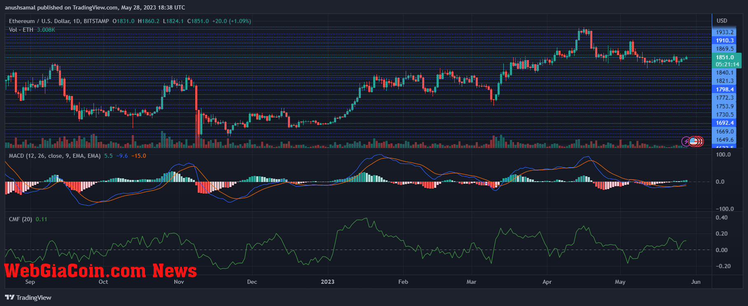This screenshot has height=306, width=748.
Task: Click the 0.00 CMF scale label
Action: tap(722, 250)
